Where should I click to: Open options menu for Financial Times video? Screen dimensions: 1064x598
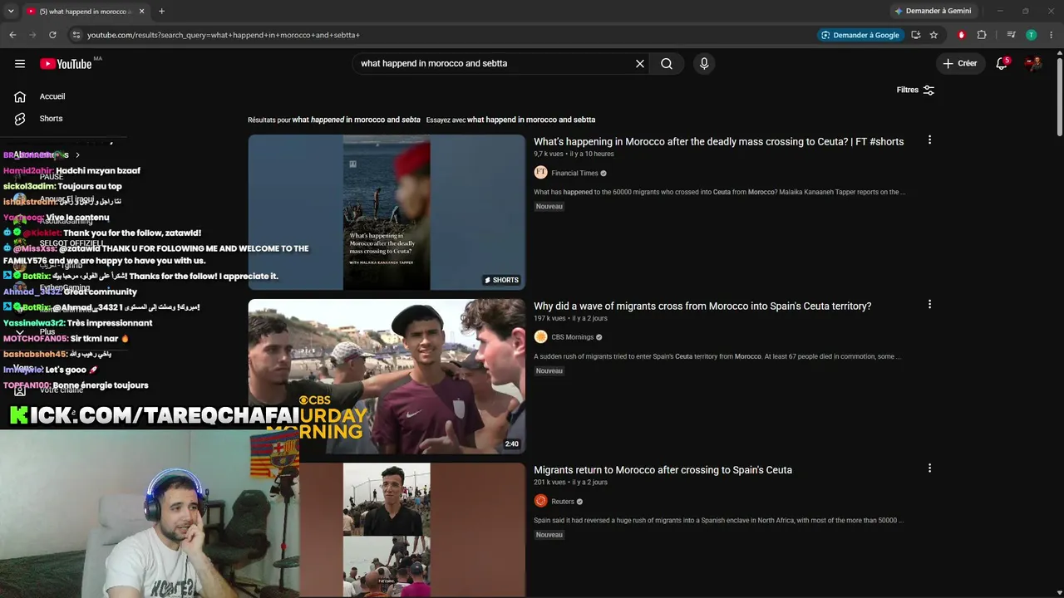(x=929, y=140)
